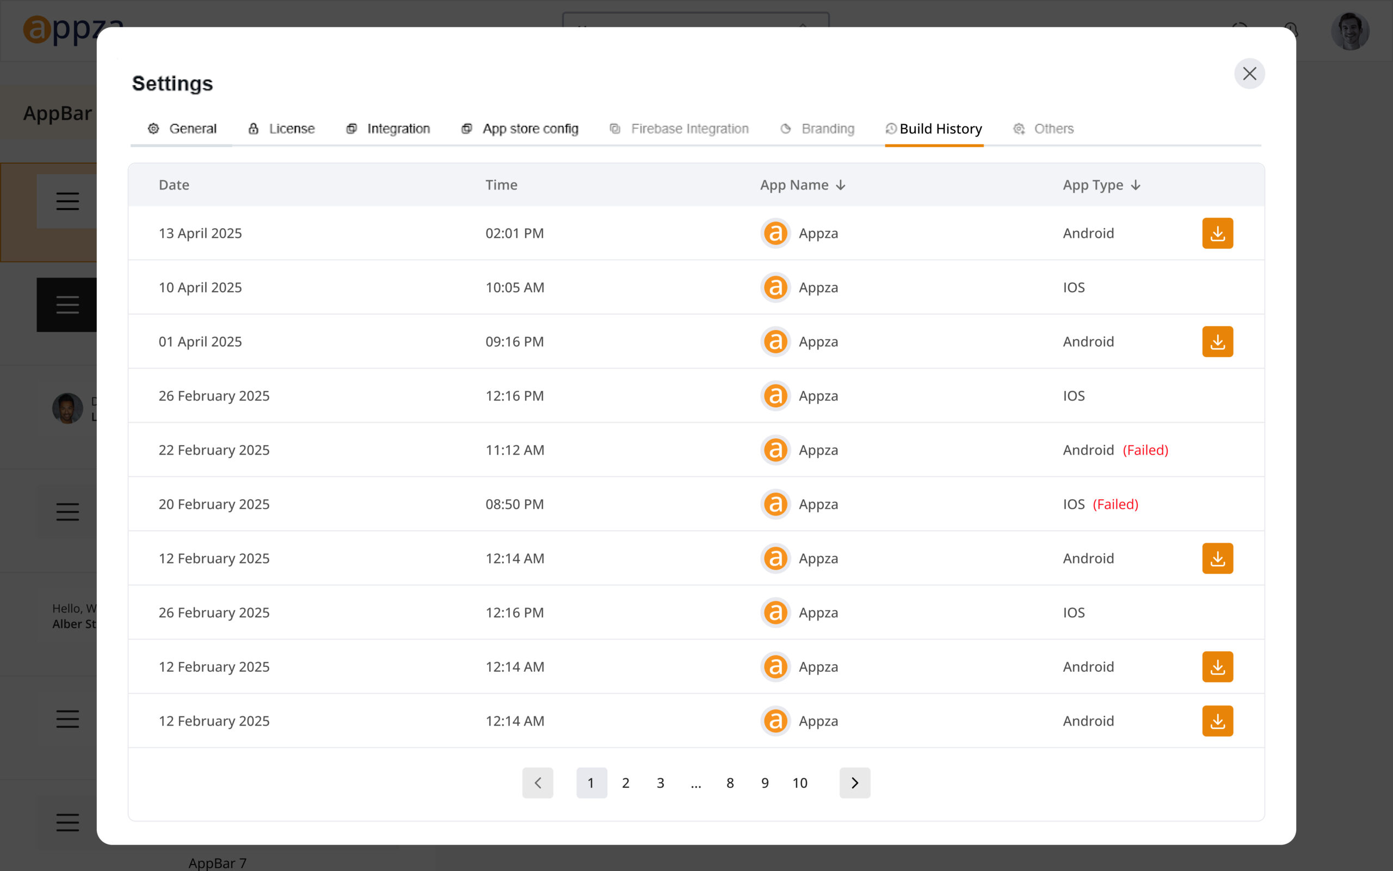
Task: Open the App store config tab
Action: coord(529,128)
